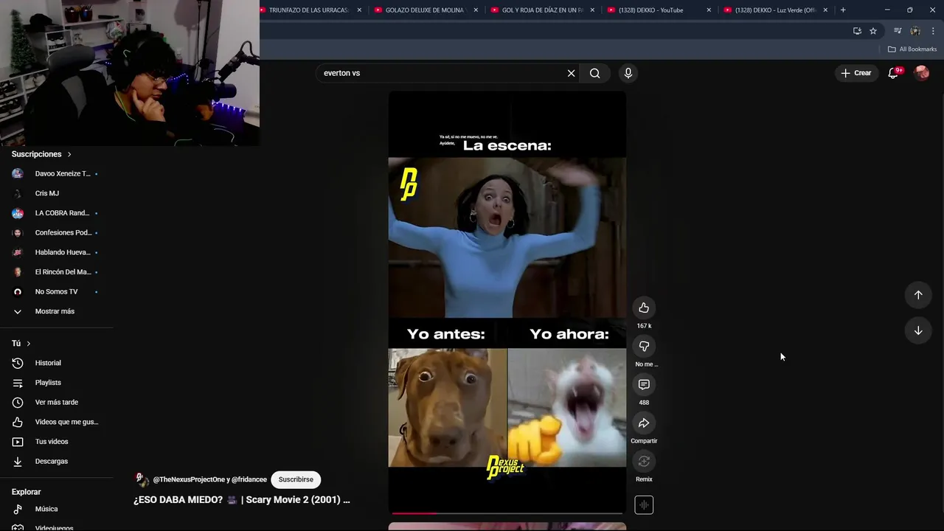
Task: Open the Explorar section header
Action: 26,492
